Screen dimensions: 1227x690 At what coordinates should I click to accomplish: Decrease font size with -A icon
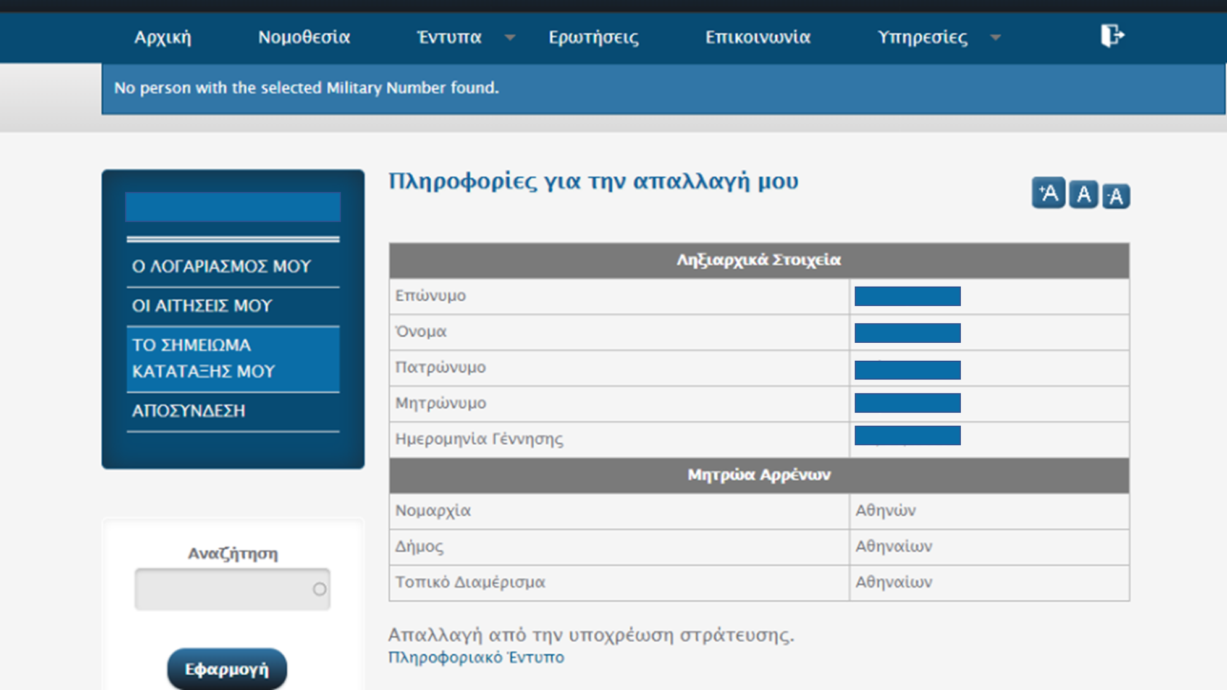click(x=1116, y=196)
